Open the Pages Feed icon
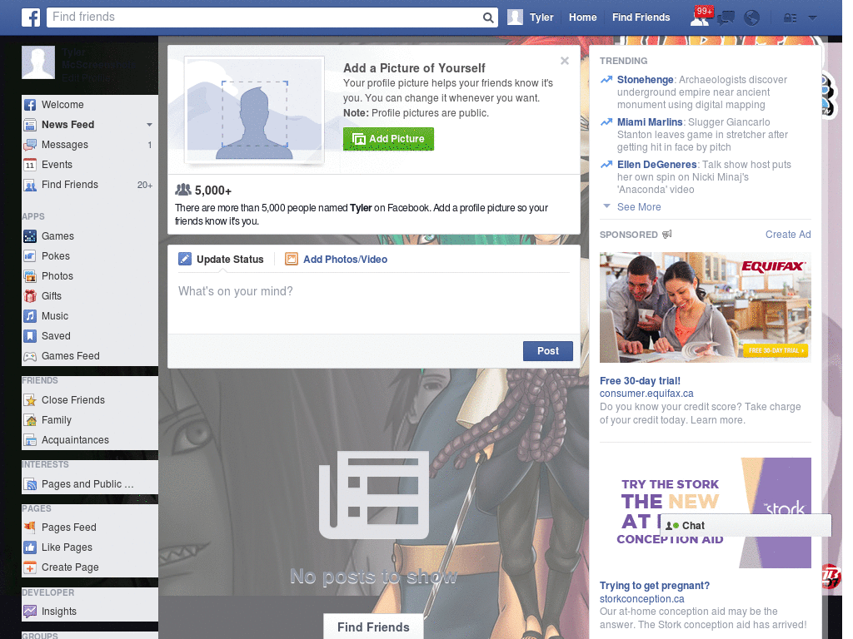The height and width of the screenshot is (639, 853). [30, 527]
